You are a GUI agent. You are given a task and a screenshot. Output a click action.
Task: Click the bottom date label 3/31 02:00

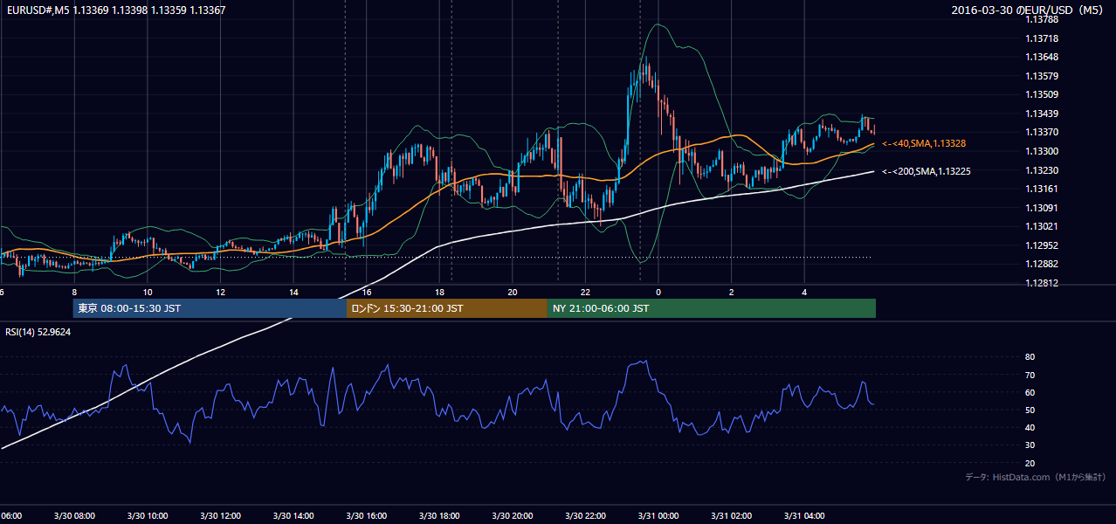(732, 516)
